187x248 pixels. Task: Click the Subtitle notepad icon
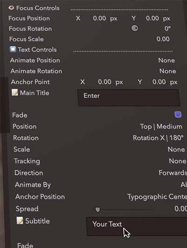20,220
